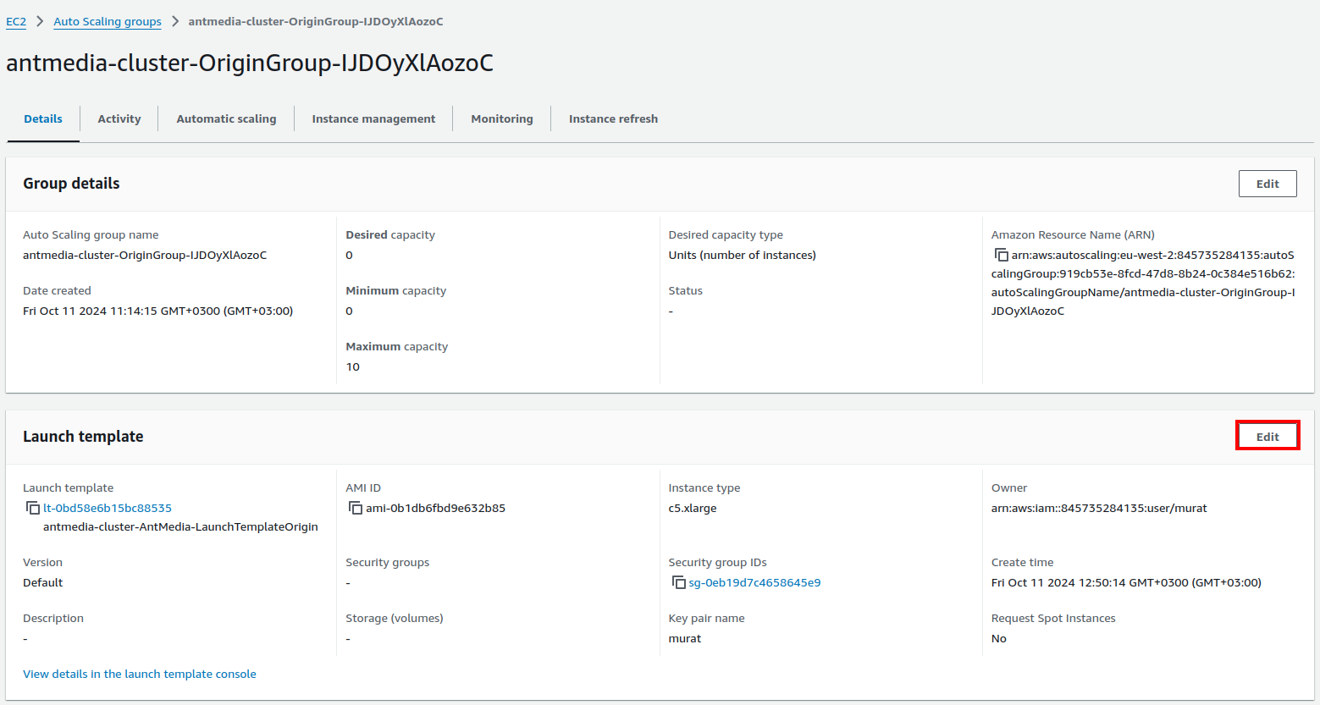This screenshot has height=705, width=1320.
Task: Select the key pair name murat
Action: click(685, 638)
